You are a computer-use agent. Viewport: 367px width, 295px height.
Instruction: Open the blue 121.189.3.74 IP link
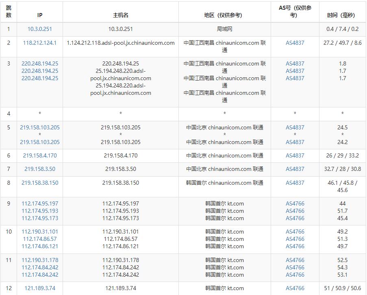tap(39, 288)
